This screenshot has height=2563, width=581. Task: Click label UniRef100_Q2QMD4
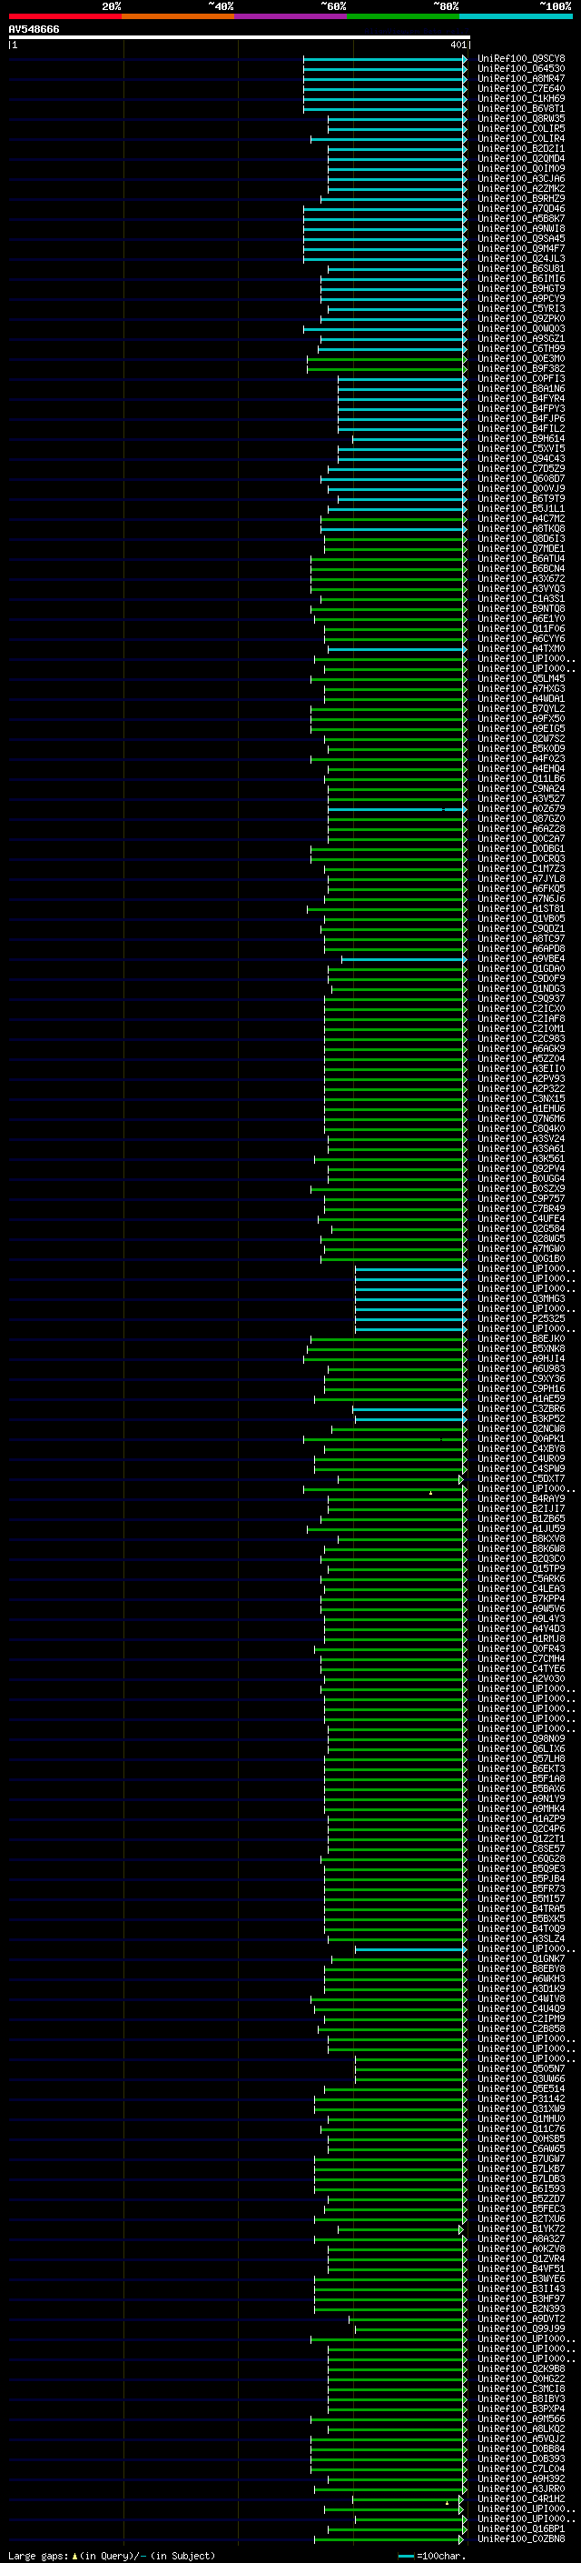pos(521,158)
